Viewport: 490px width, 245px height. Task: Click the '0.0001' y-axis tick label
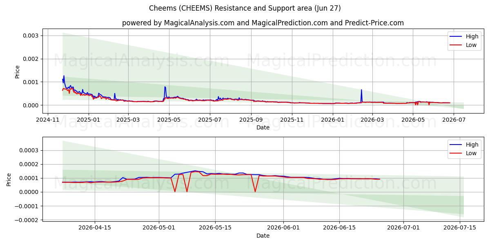[x=29, y=178]
